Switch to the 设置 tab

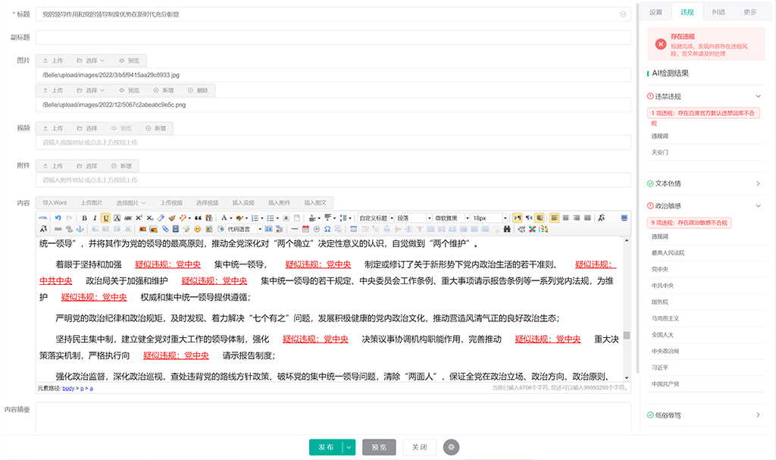tap(656, 12)
